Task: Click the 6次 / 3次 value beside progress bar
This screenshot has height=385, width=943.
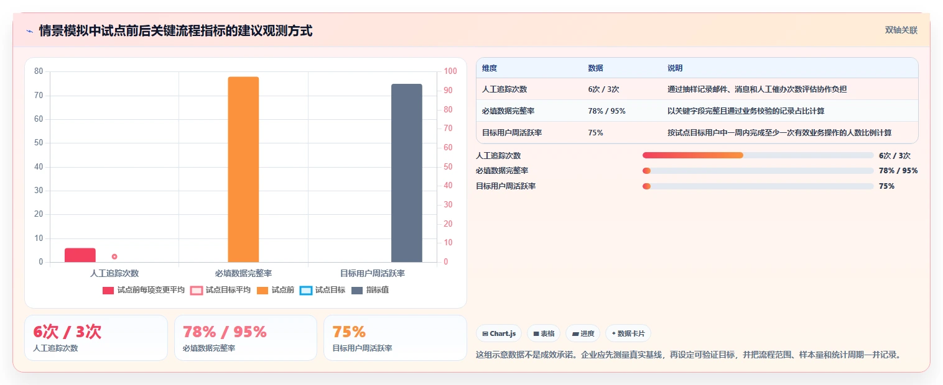Action: tap(894, 156)
